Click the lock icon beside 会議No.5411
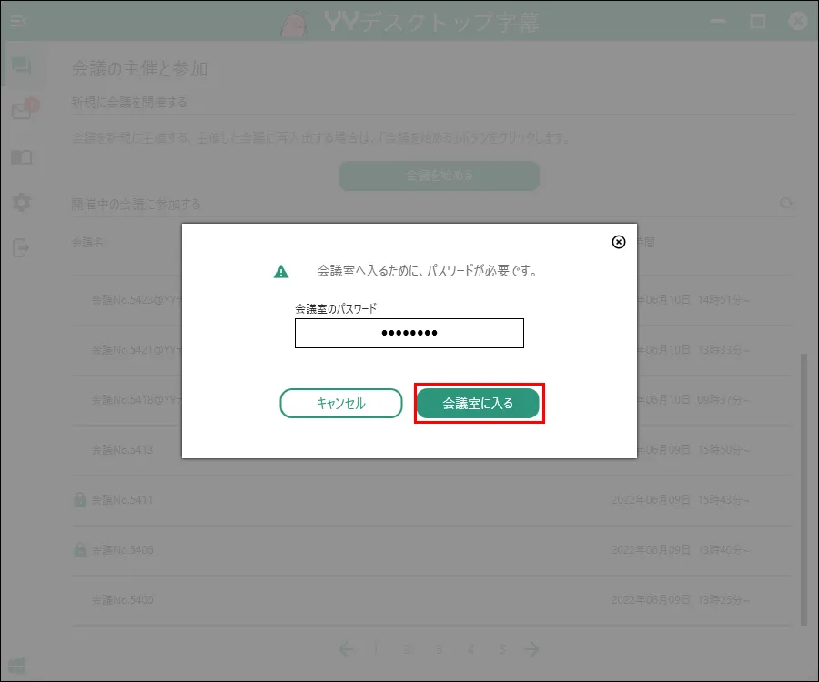This screenshot has width=819, height=682. click(x=78, y=499)
